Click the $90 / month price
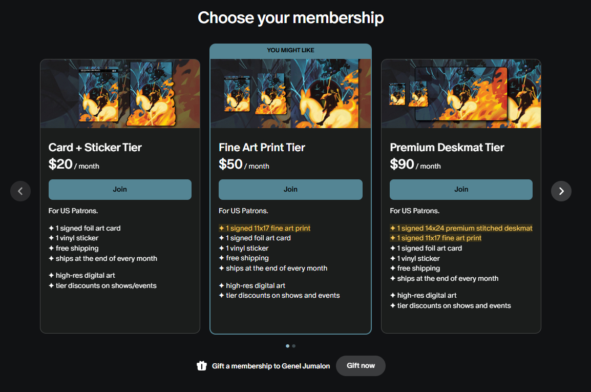The height and width of the screenshot is (392, 591). [x=415, y=164]
